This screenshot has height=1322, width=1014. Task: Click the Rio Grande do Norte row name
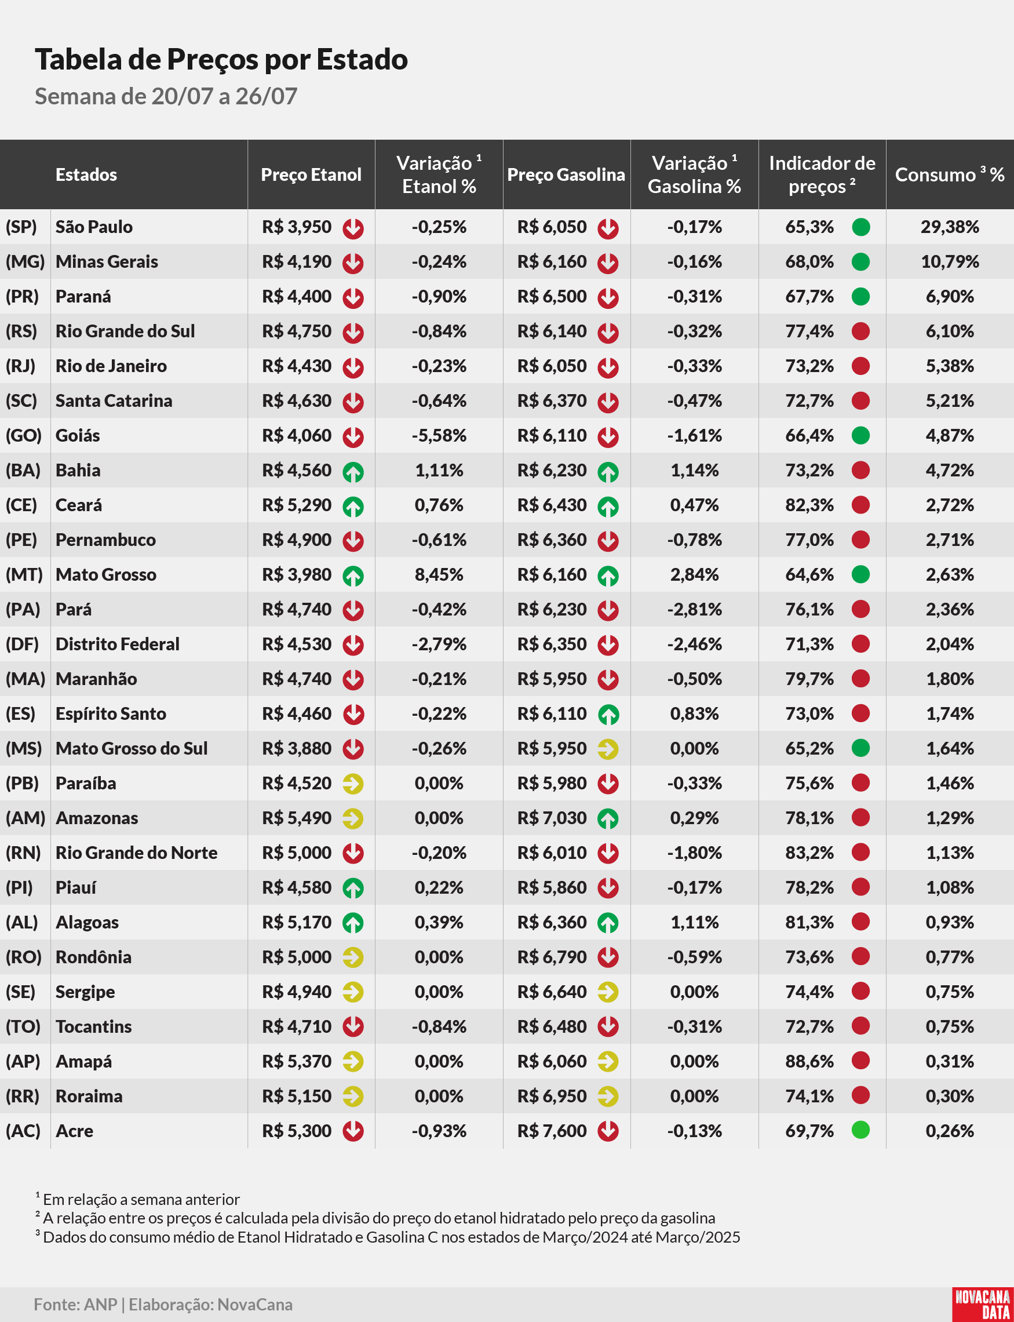click(136, 853)
